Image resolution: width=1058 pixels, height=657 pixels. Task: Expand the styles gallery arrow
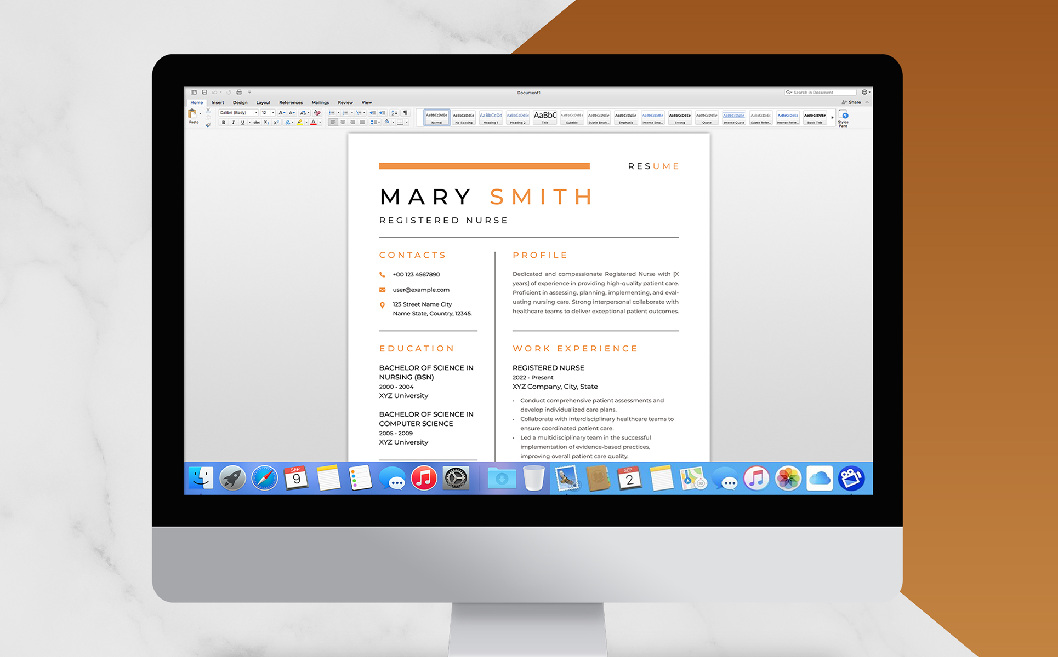point(832,118)
